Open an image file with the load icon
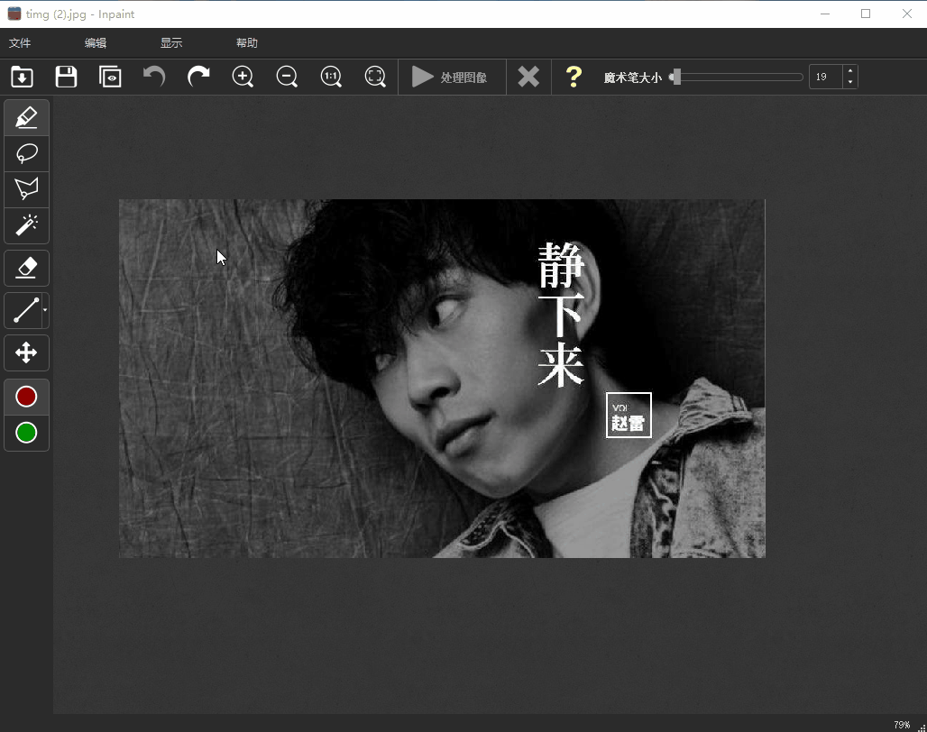927x732 pixels. click(x=22, y=77)
